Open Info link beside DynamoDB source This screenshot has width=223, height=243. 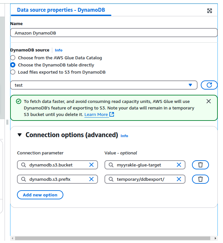tap(58, 50)
